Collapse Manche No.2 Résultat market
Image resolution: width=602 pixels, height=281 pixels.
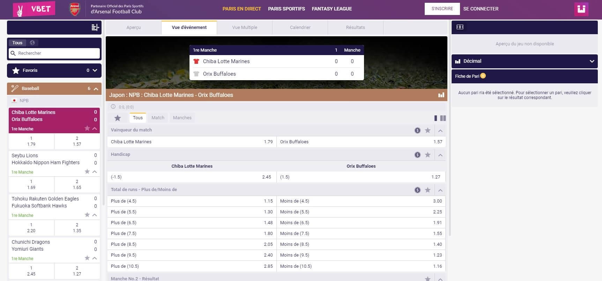tap(440, 279)
